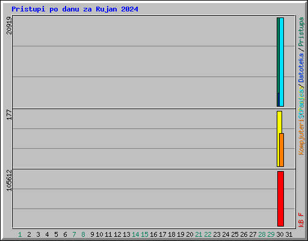Select the yellow visits bar for day 30

point(279,139)
